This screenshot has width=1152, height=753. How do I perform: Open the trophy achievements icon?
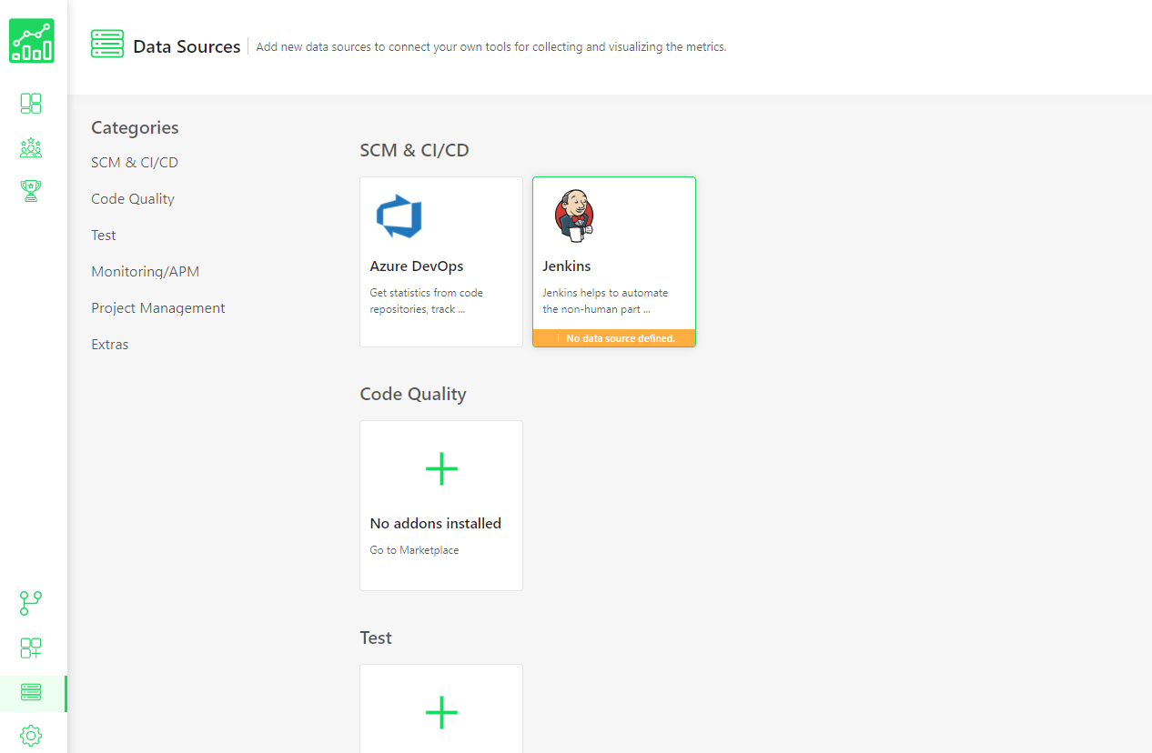[x=31, y=190]
